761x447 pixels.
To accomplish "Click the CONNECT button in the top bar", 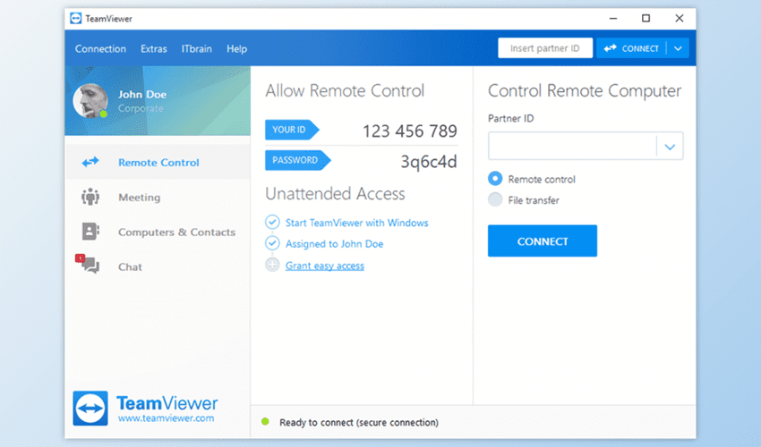I will (631, 48).
